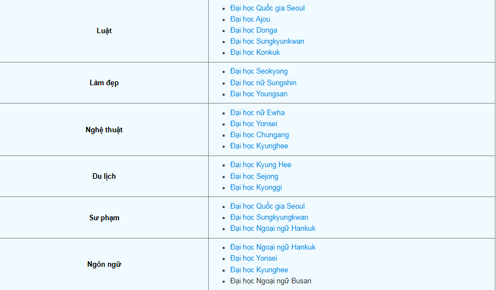Select the Đại học Ngoại ngữ Busan text
The height and width of the screenshot is (290, 496).
[271, 281]
